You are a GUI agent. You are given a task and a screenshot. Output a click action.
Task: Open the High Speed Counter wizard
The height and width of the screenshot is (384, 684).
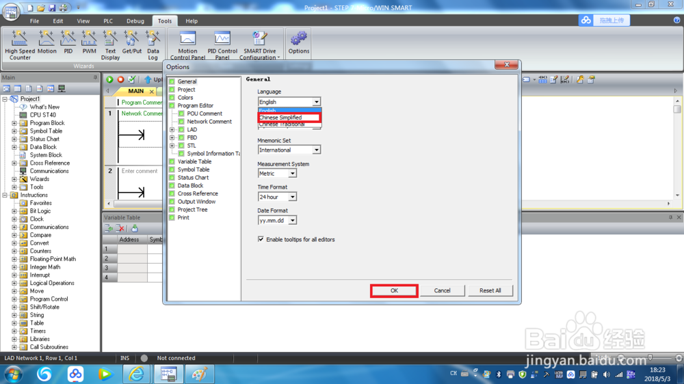[x=20, y=45]
